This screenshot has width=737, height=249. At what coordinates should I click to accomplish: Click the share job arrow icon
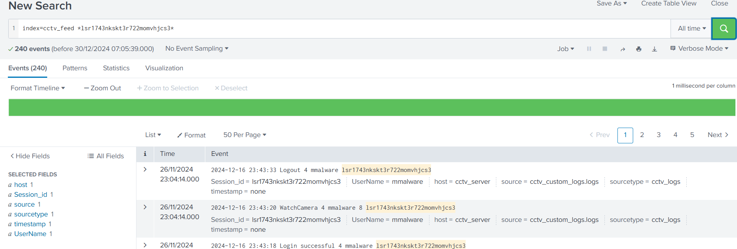(x=623, y=49)
